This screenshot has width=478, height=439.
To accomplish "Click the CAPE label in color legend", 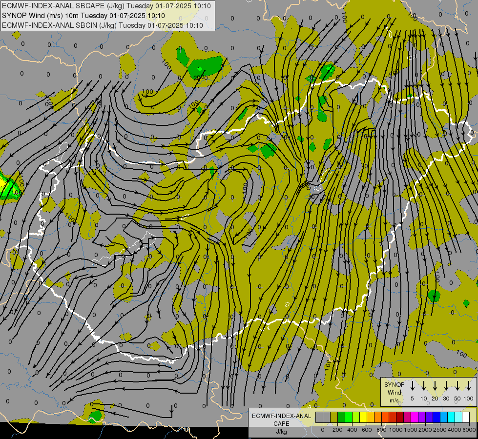I will coord(281,424).
